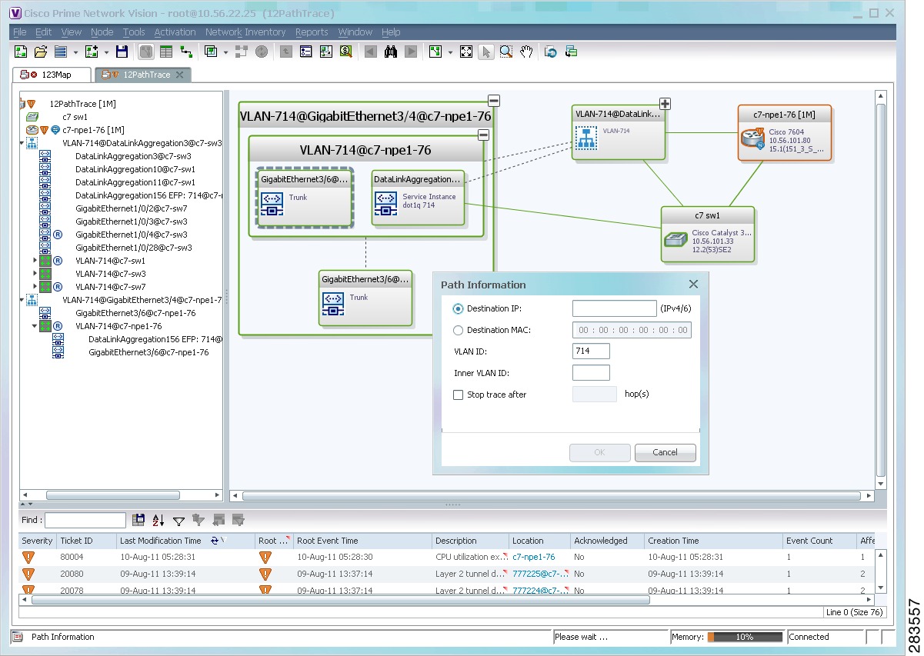Collapse the VLAN-714@GigabitEthernet3/4@c7-npe1-76 map container
The image size is (924, 656).
coord(494,101)
